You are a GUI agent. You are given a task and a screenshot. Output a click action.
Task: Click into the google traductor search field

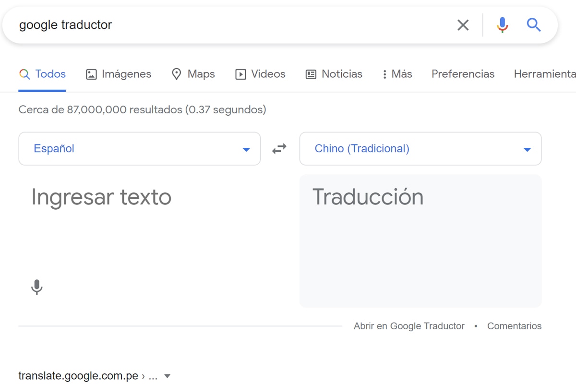tap(230, 25)
